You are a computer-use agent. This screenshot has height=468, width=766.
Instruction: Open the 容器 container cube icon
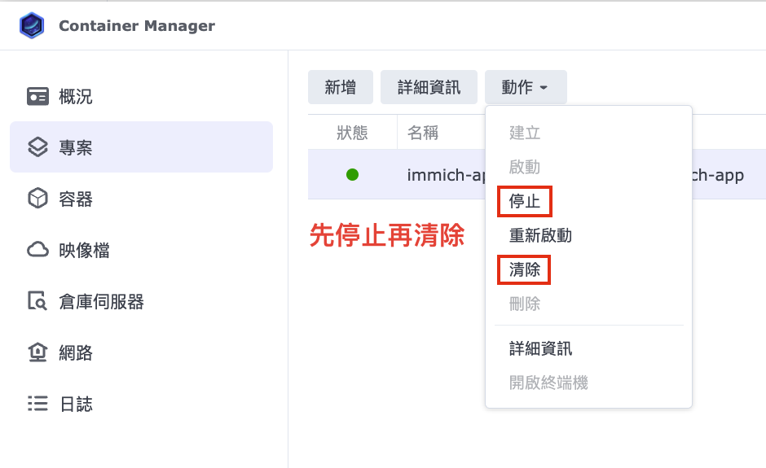37,198
